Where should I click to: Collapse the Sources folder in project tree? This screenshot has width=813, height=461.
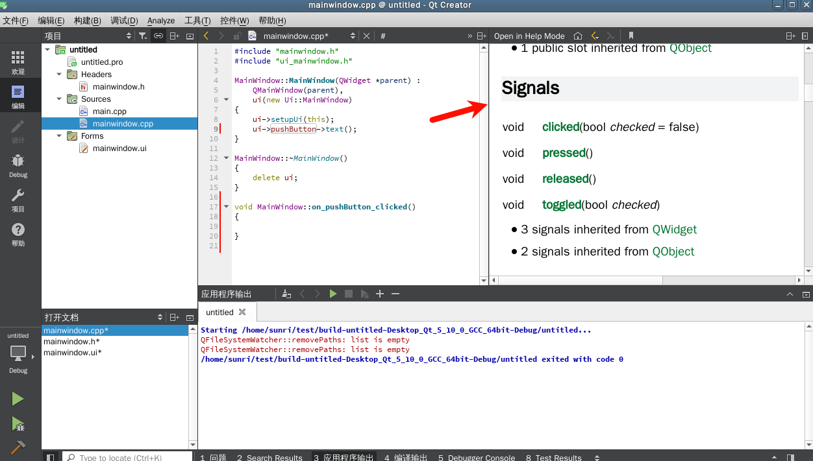(x=59, y=99)
